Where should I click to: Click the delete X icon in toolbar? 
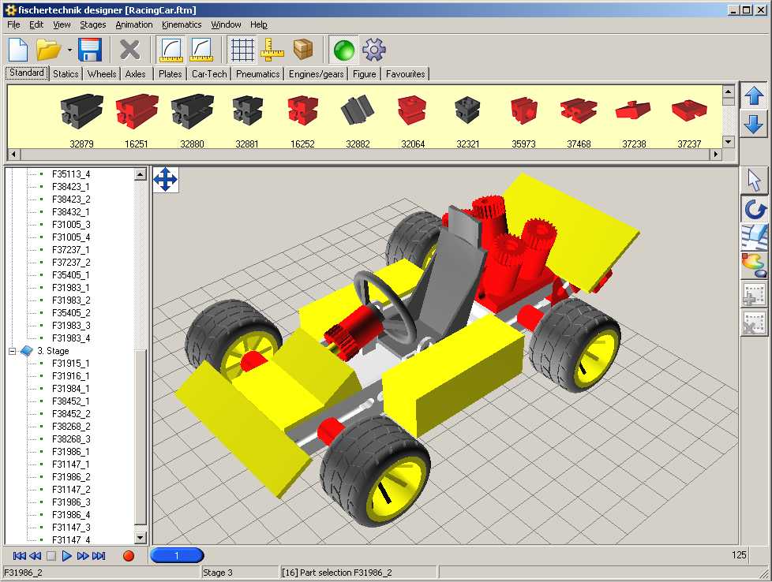pyautogui.click(x=129, y=50)
